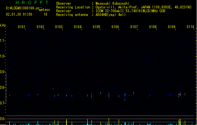
Task: Click the 0110 time marker
Action: pos(190,27)
